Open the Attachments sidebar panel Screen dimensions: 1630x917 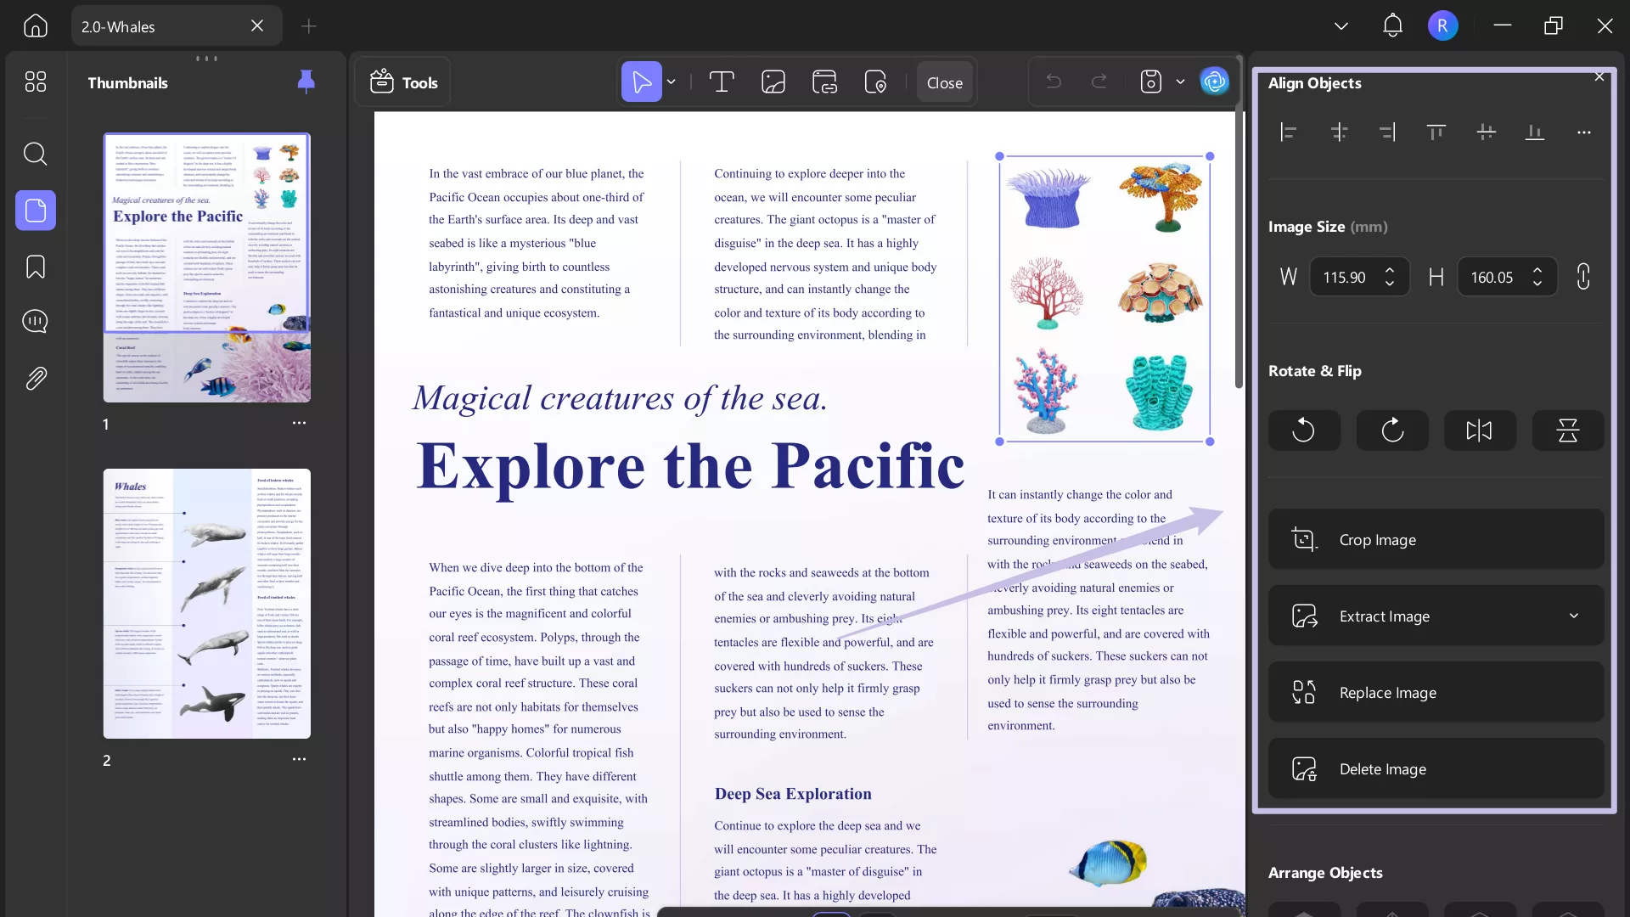coord(36,378)
